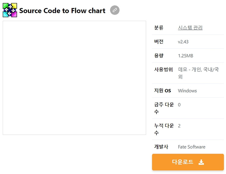
Task: Click the 누적 다운수 total downloads label
Action: 164,129
